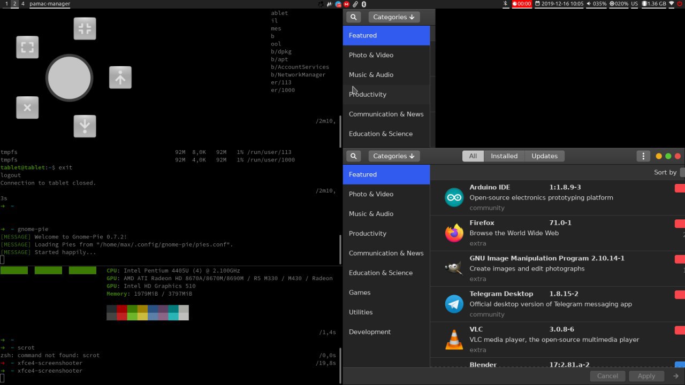Click the Firefox app icon
685x385 pixels.
454,233
